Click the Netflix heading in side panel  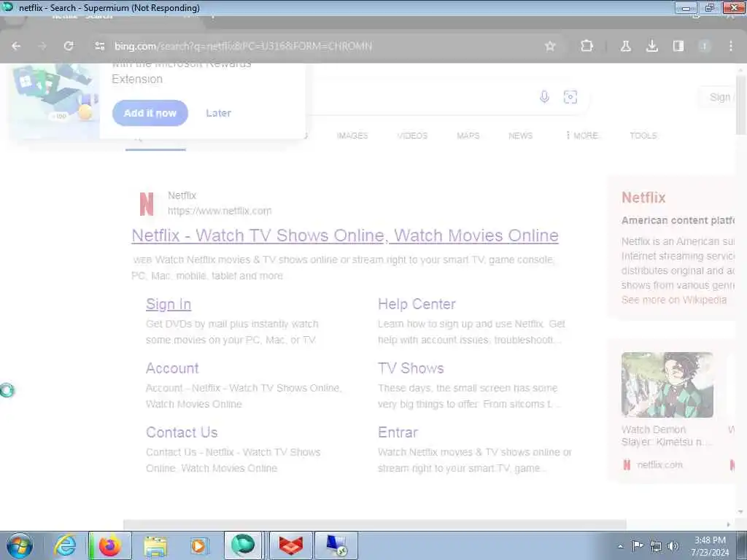(643, 198)
